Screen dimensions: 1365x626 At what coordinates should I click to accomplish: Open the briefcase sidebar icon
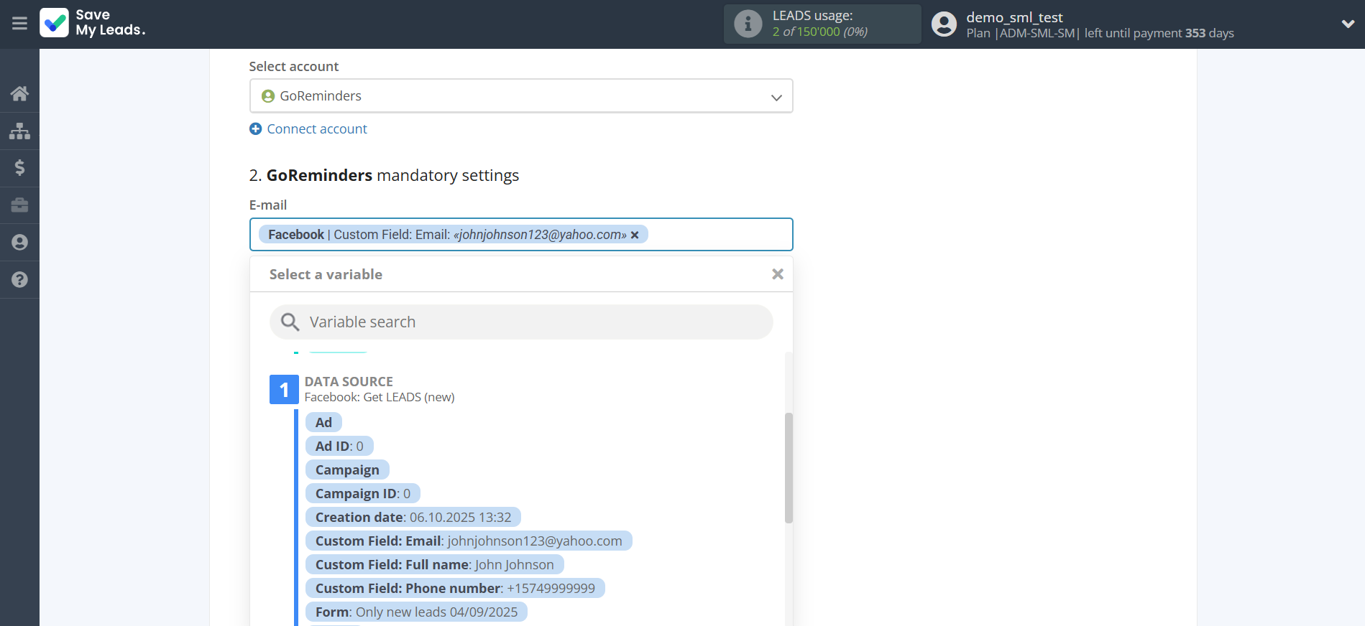19,205
